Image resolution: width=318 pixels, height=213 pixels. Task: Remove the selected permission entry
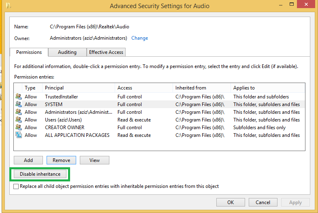(61, 160)
